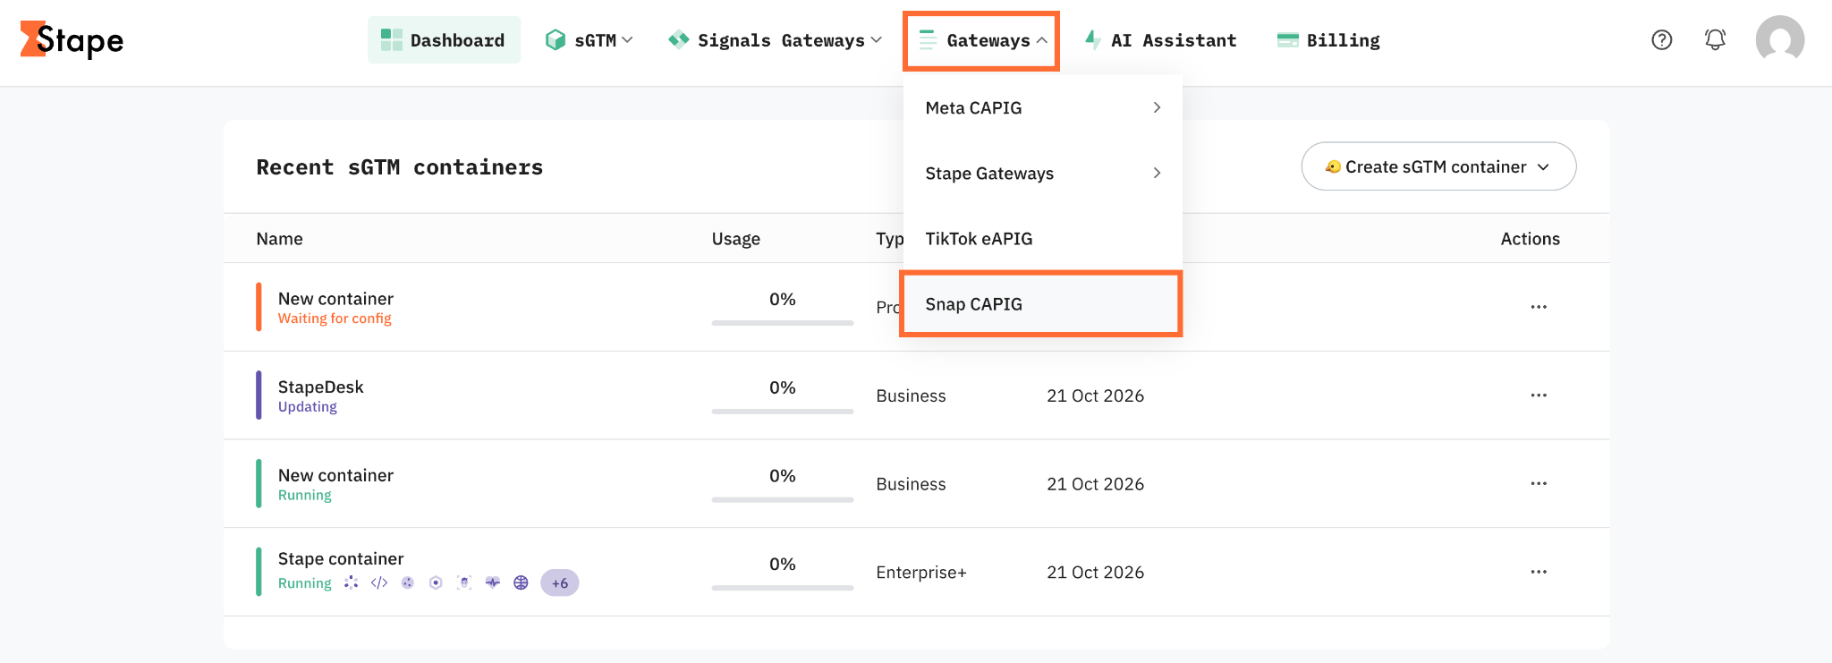Click the Actions column header
Screen dimensions: 1832x663
1531,239
